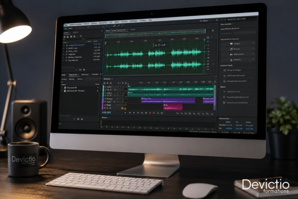This screenshot has width=298, height=199.
Task: Select the pink Jingle clip on the timeline
Action: point(173,107)
